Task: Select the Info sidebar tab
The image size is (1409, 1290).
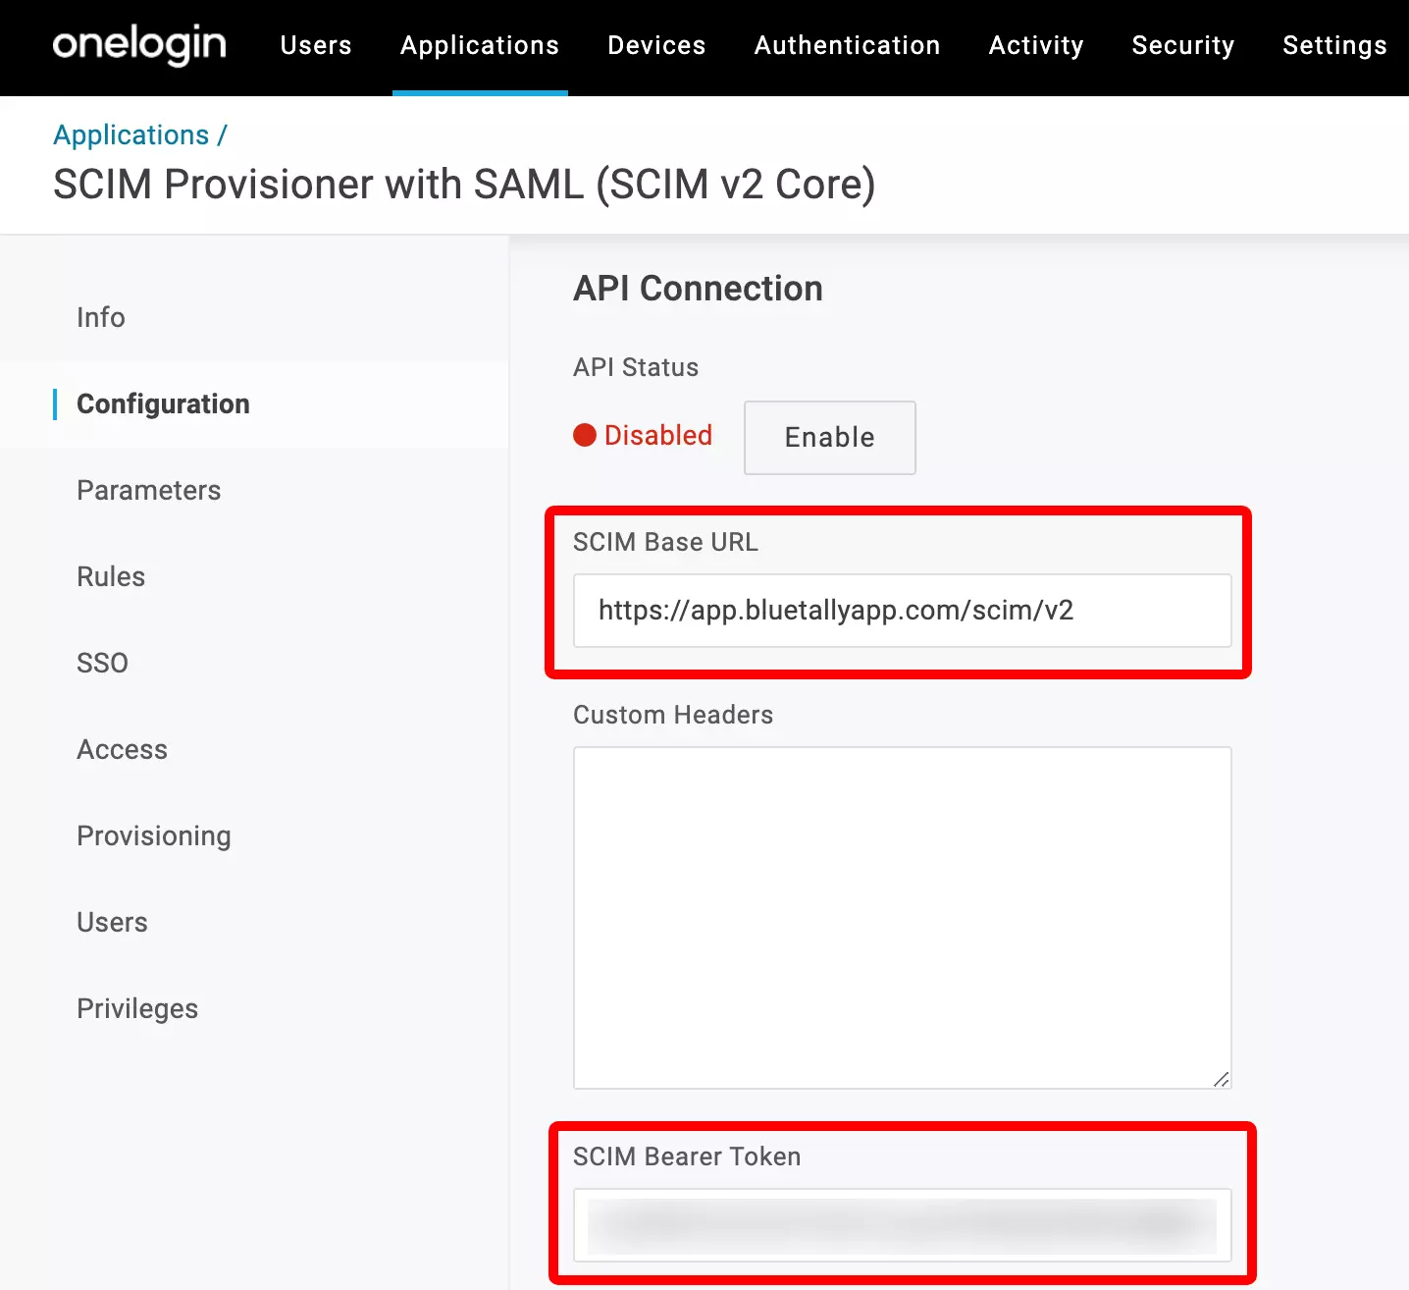Action: tap(101, 317)
